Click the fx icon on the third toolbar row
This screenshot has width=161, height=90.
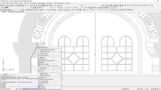point(133,10)
